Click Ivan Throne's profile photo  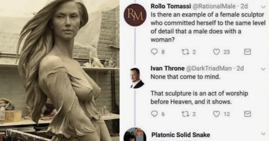tap(137, 78)
